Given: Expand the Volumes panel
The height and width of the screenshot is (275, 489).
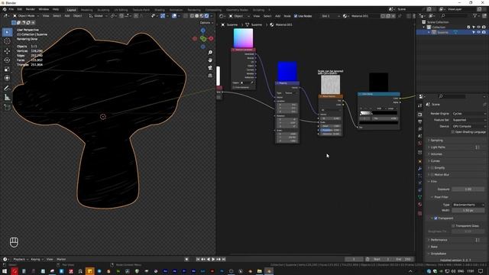Looking at the screenshot, I should [436, 154].
